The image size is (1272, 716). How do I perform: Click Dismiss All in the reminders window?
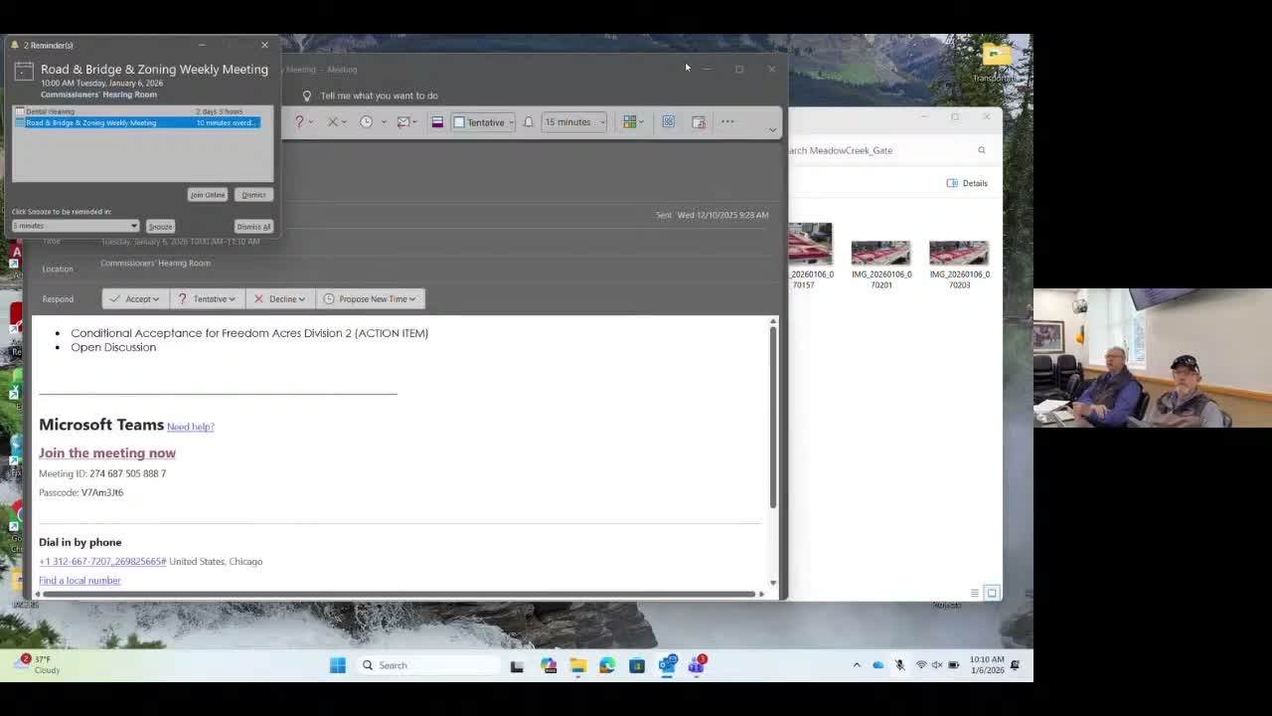tap(253, 227)
